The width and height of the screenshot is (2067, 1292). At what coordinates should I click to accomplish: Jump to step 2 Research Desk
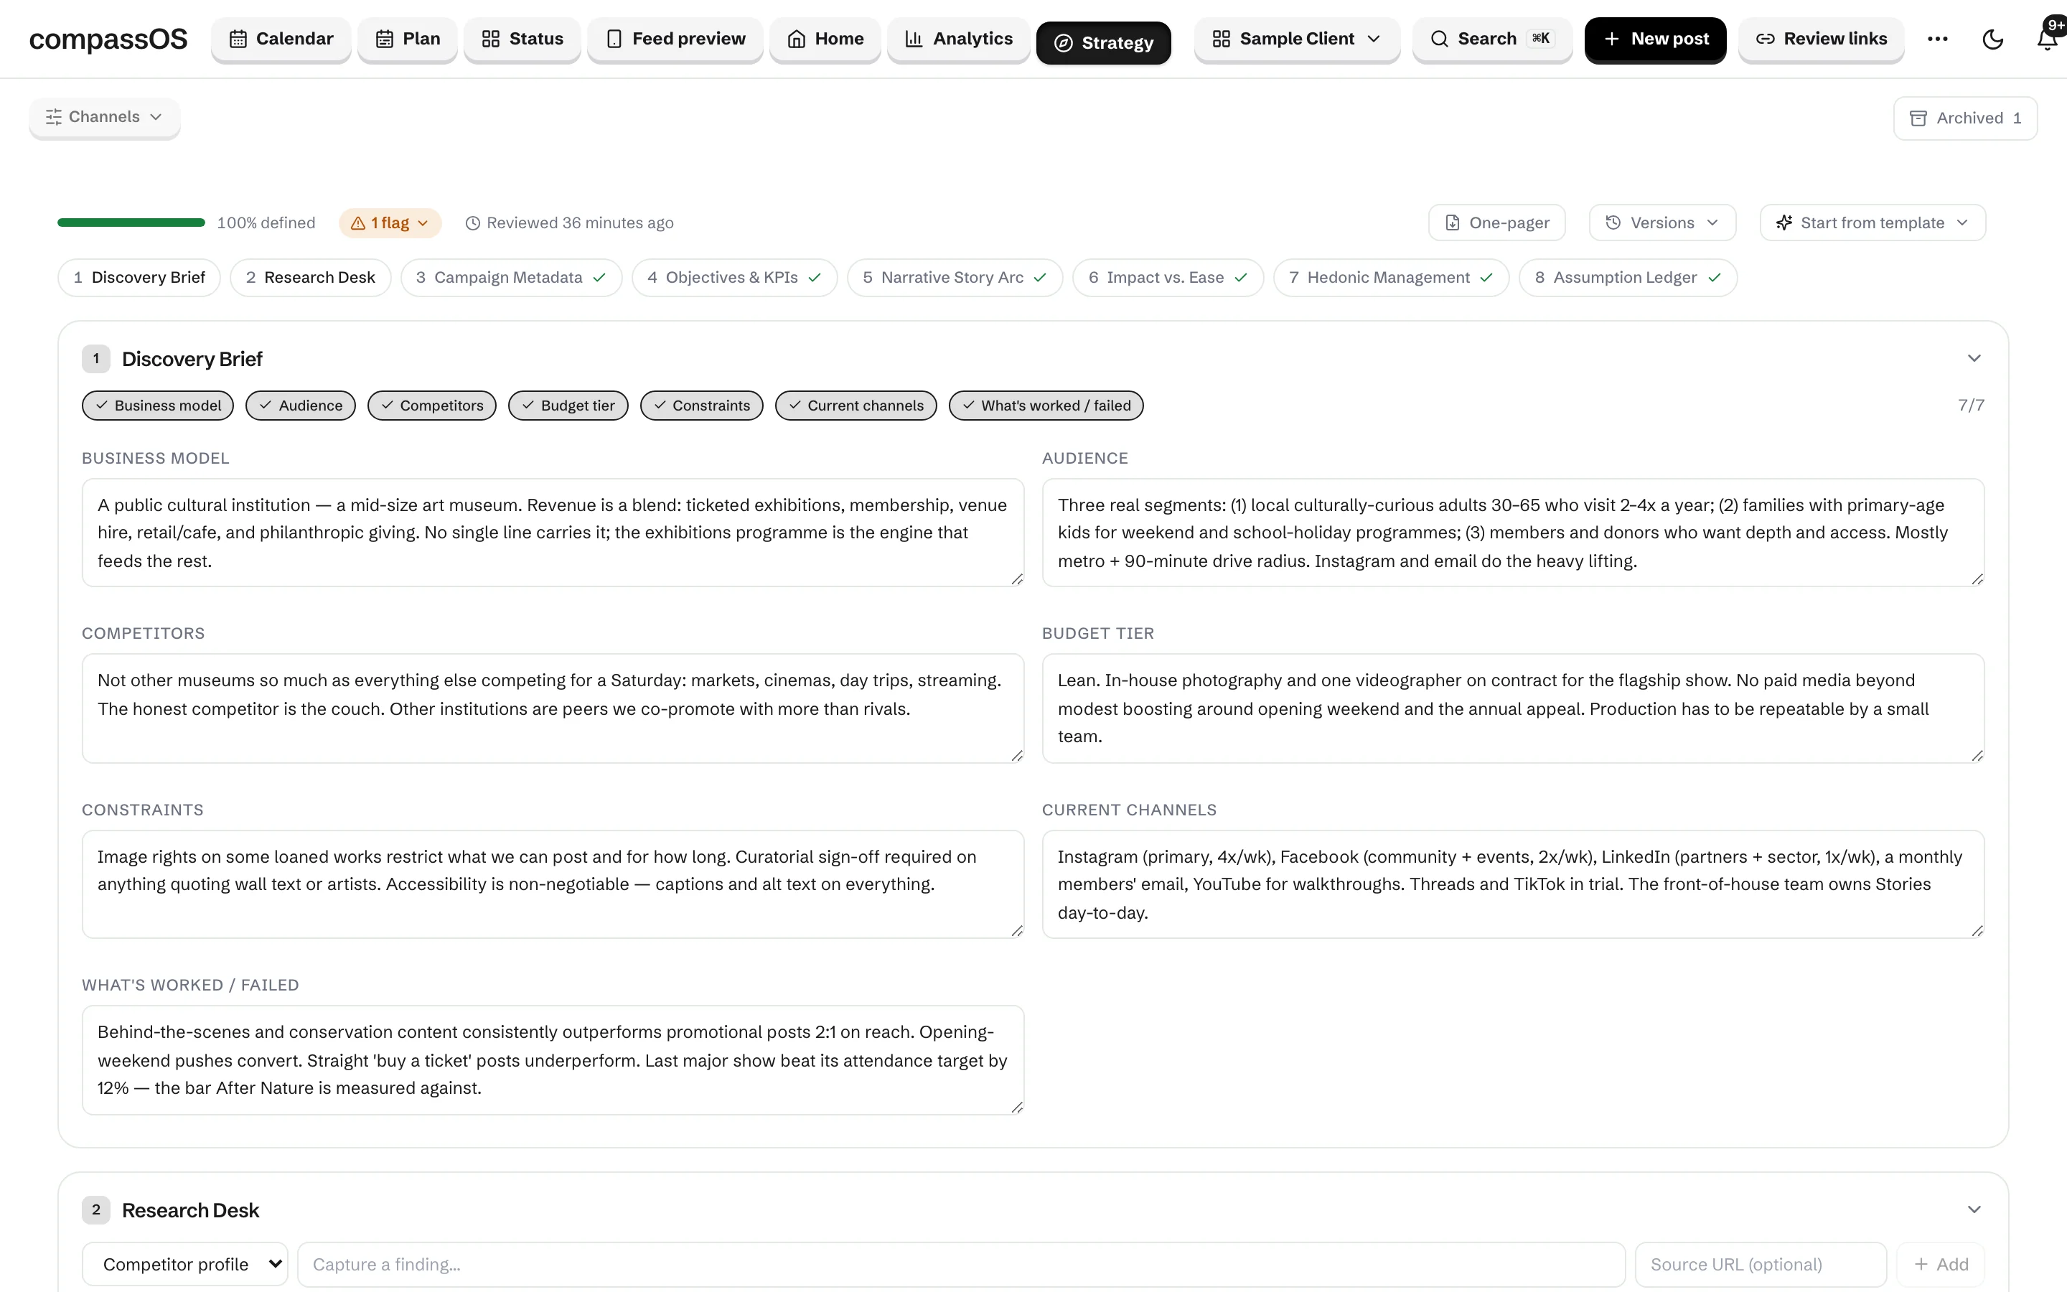310,278
